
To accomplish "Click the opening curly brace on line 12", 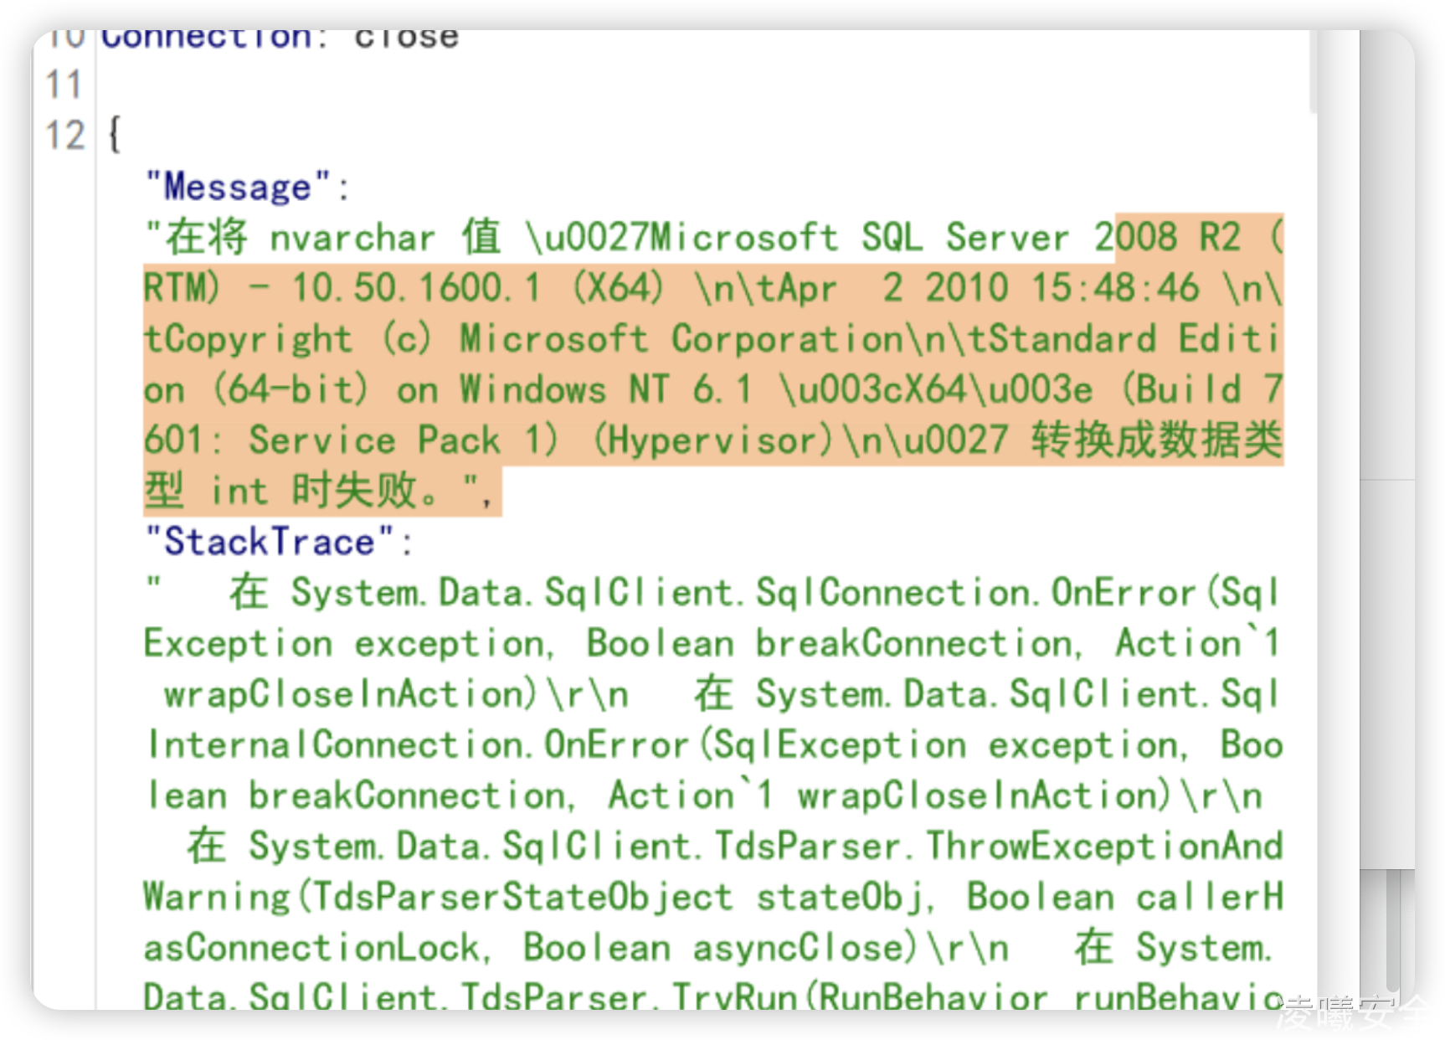I will point(115,134).
